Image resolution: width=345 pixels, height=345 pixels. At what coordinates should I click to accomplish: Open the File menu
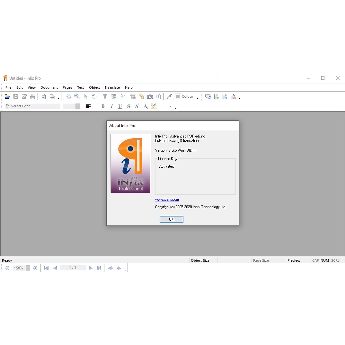point(8,87)
